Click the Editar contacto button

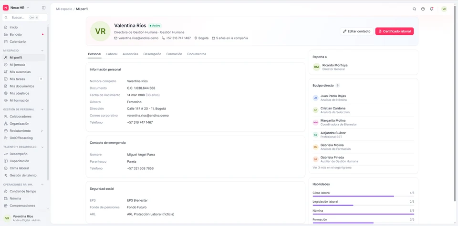[x=357, y=31]
